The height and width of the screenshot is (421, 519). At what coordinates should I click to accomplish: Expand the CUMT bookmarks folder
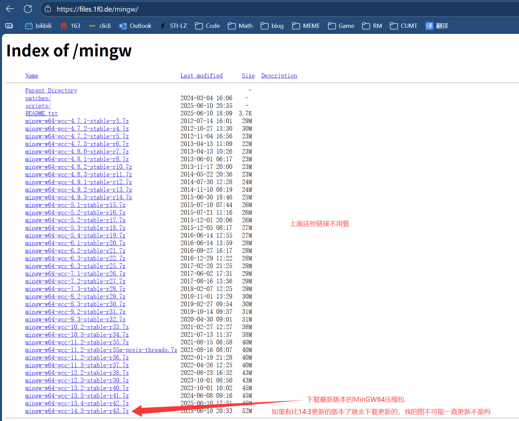pos(403,26)
